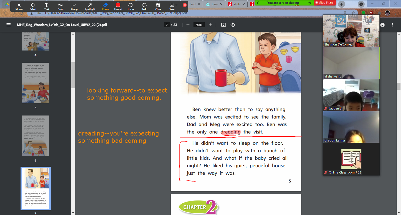Select dragon karina's video tile

coord(351,127)
